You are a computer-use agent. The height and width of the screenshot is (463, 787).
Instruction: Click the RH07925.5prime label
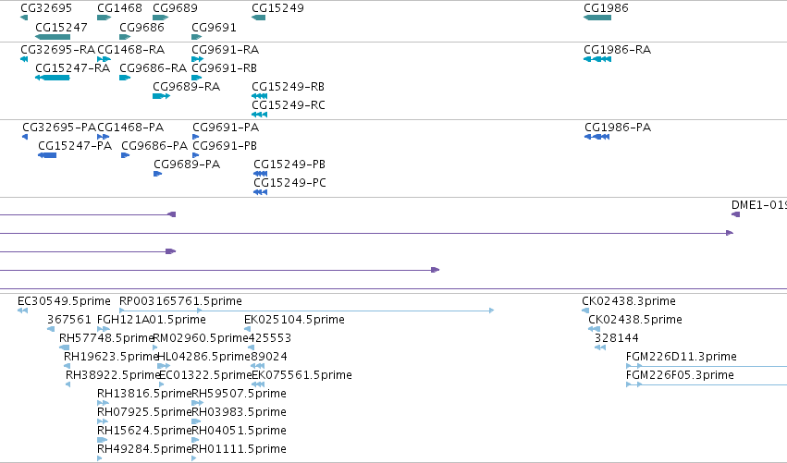point(144,412)
